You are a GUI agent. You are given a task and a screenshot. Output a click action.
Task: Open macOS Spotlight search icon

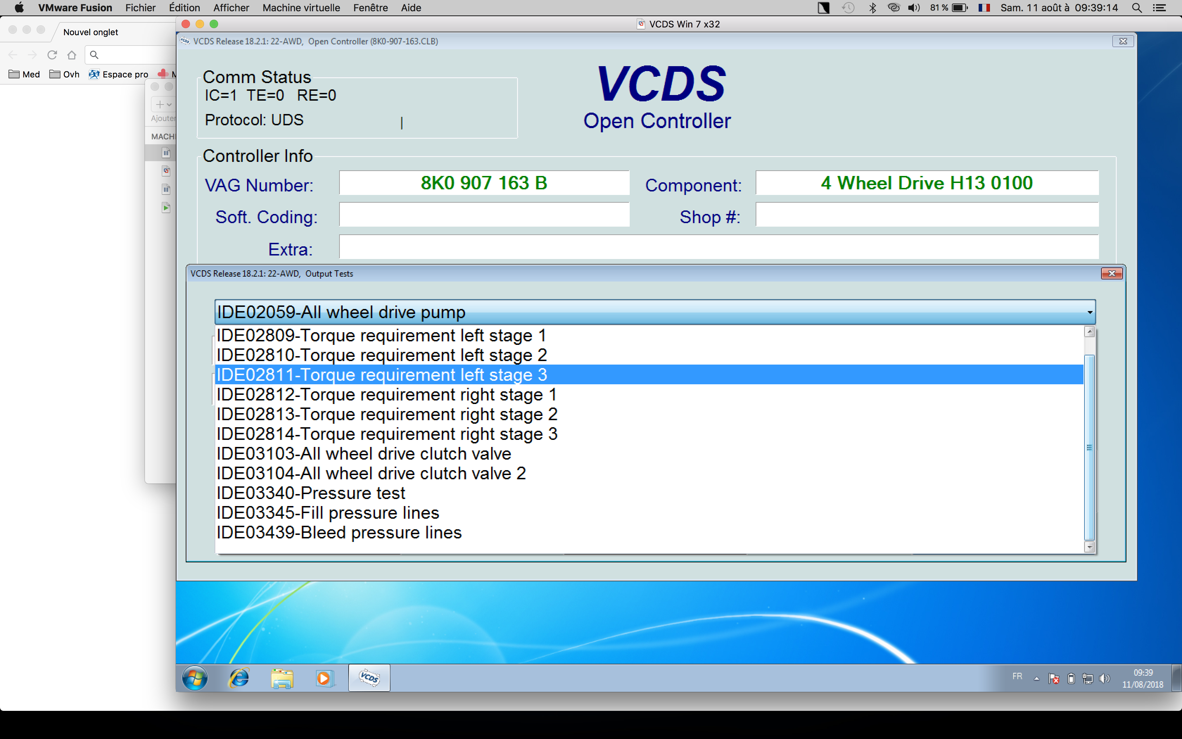click(x=1137, y=8)
